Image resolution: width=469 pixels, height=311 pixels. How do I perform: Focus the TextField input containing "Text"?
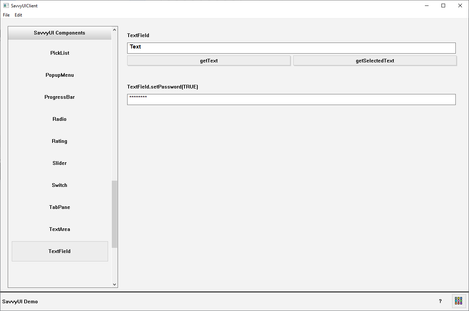click(291, 48)
